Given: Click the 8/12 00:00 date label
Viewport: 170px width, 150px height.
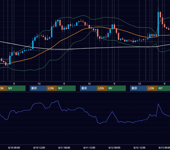Looking at the screenshot, I should tap(114, 147).
